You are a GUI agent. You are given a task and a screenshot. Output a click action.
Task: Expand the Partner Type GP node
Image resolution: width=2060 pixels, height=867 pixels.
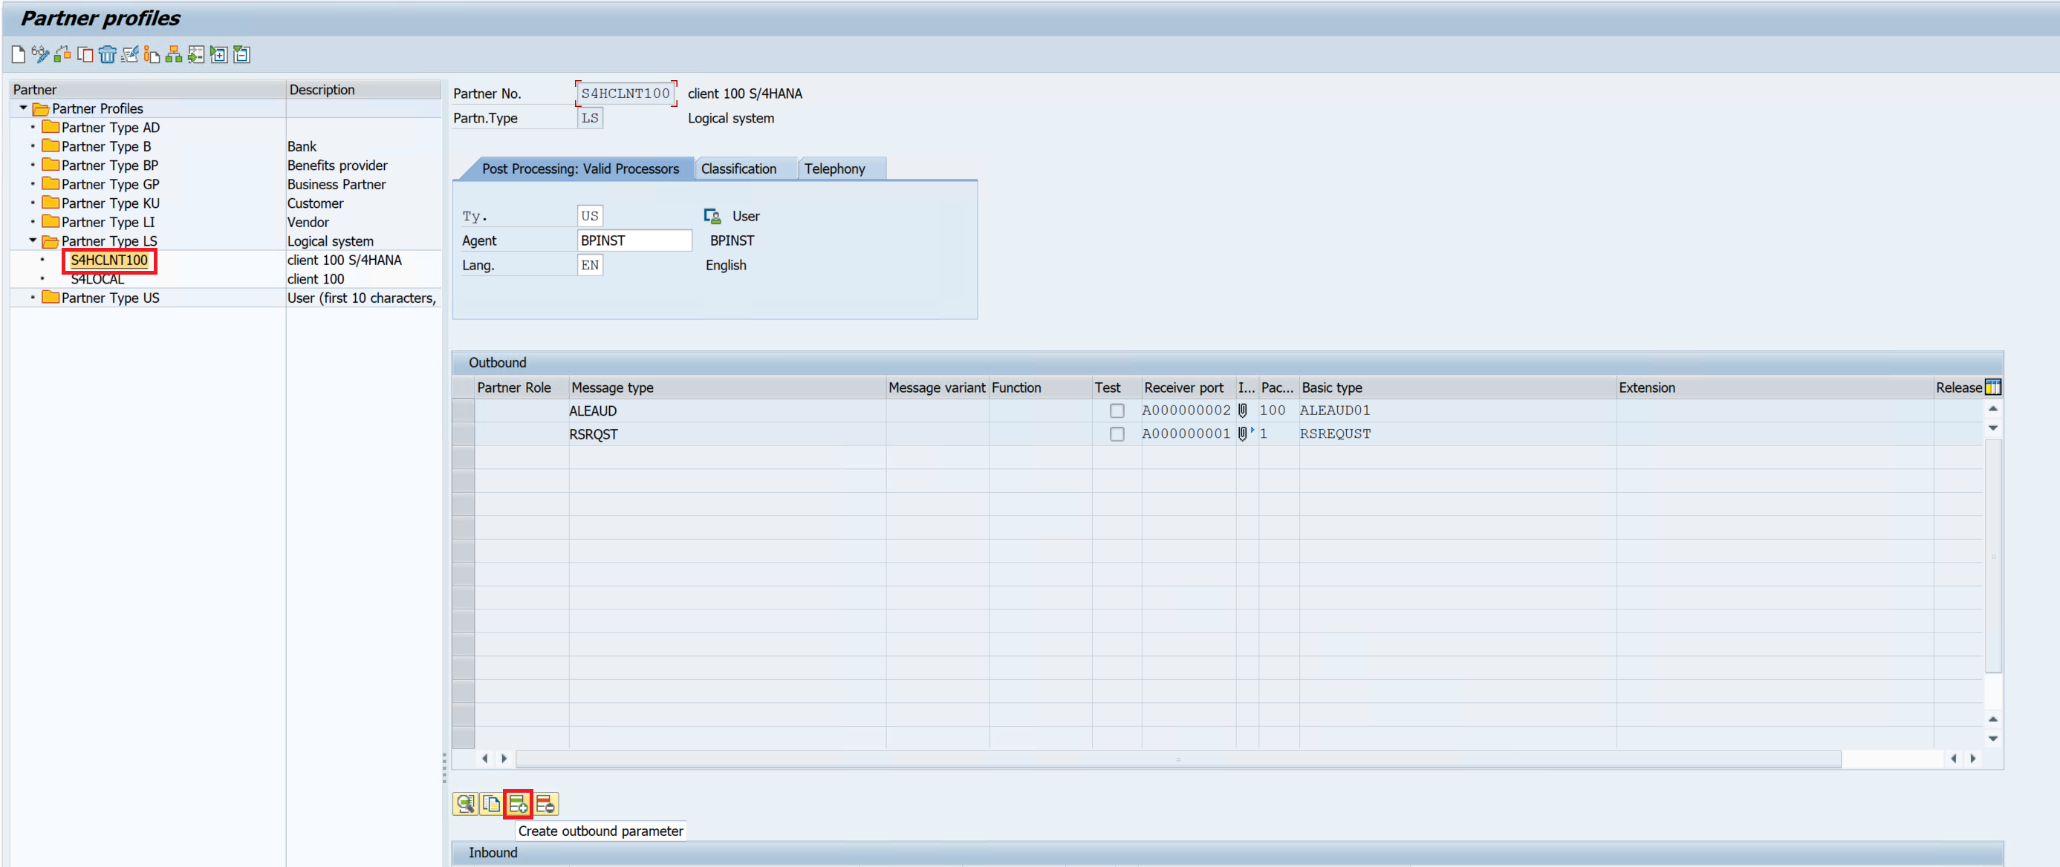point(33,184)
